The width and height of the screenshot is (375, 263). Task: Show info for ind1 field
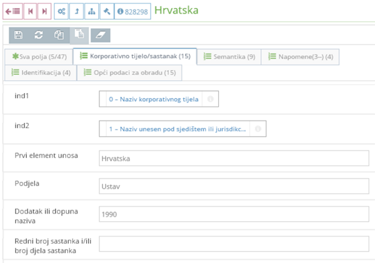[210, 99]
